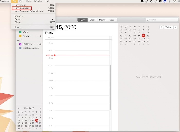Screen dimensions: 180x132
Task: Click the US Holidays subscription icon
Action: pyautogui.click(x=40, y=44)
